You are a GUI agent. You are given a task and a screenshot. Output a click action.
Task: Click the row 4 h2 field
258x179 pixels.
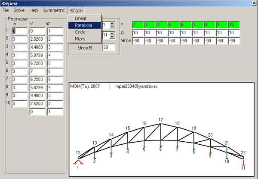click(x=55, y=55)
